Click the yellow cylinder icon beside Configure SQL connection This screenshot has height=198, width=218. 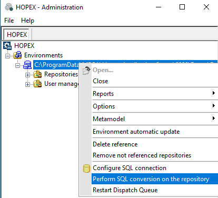pos(86,169)
